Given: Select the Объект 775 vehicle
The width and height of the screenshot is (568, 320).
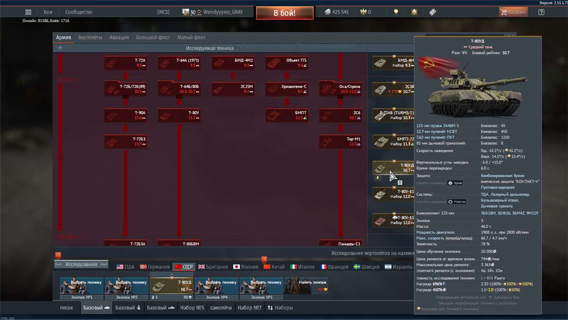Looking at the screenshot, I should pyautogui.click(x=287, y=63).
